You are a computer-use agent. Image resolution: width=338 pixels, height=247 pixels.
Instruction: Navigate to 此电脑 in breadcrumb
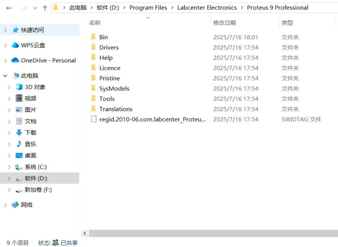coord(78,8)
